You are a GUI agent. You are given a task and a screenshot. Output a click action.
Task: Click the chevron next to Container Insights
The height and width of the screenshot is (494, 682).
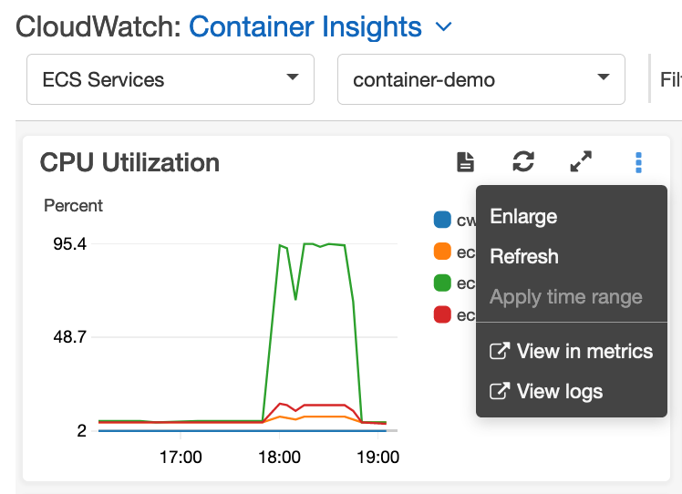(444, 27)
